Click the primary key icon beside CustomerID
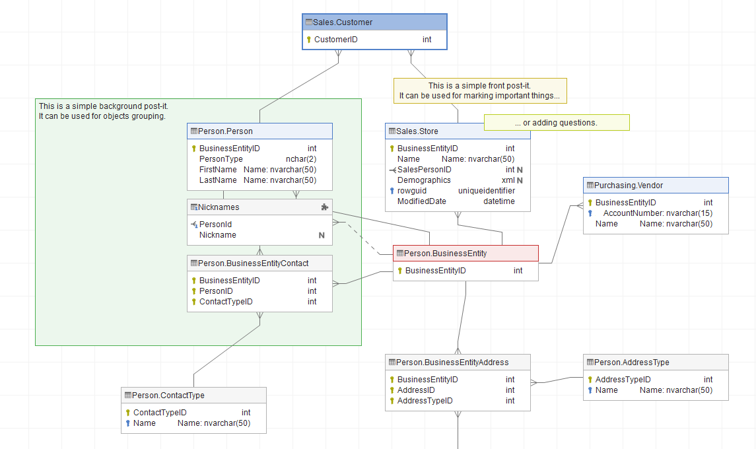Screen dimensions: 756x449 coord(308,40)
